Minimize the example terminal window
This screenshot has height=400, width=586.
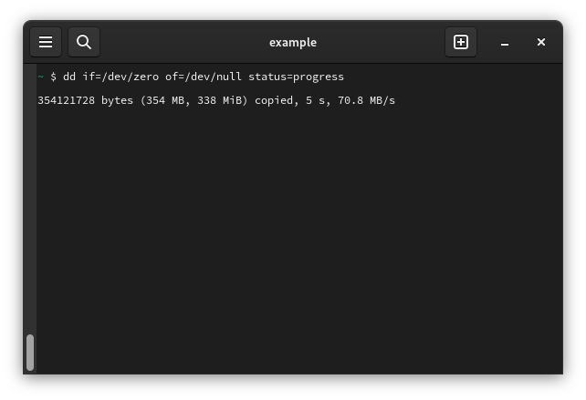point(505,43)
